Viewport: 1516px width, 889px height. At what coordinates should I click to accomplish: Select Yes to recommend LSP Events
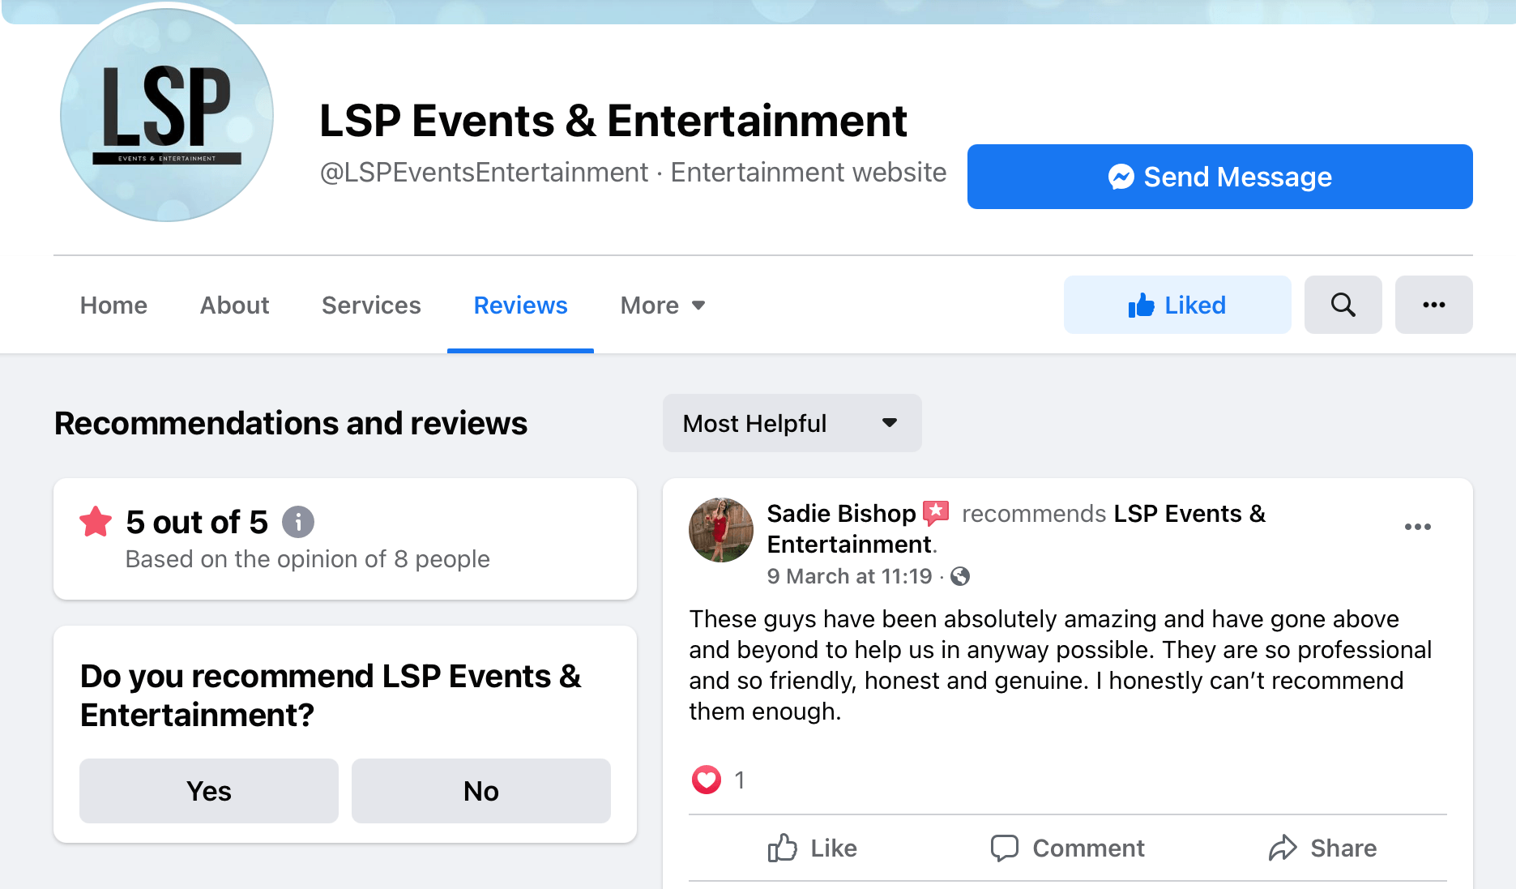(x=208, y=791)
